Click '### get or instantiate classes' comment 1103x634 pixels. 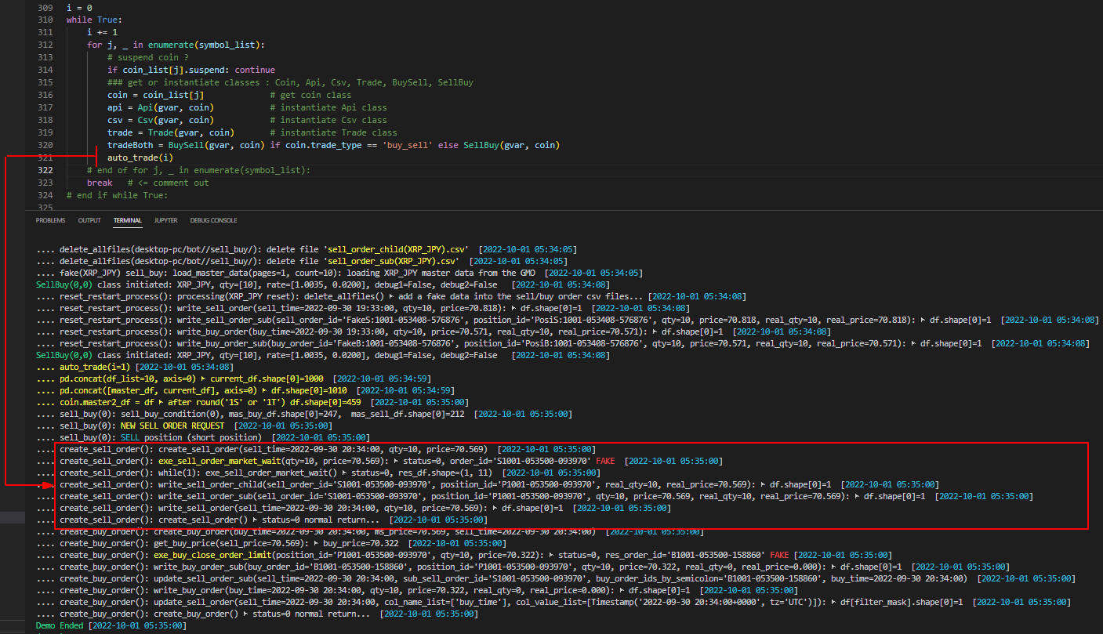pyautogui.click(x=290, y=82)
